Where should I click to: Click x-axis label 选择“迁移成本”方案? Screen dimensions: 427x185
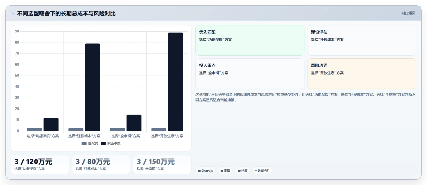84,136
